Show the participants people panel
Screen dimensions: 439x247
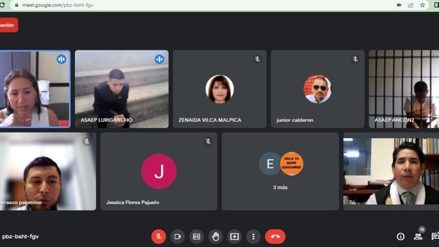[x=418, y=237]
